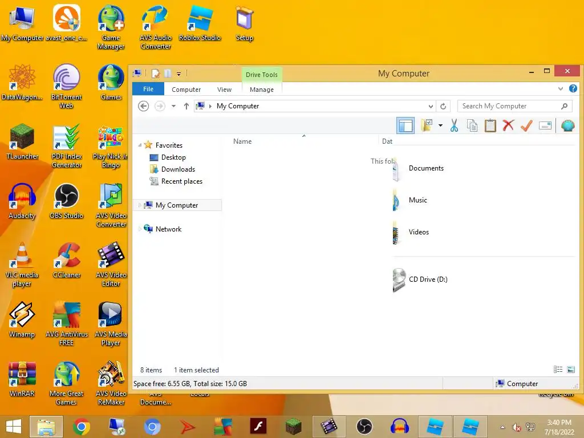The height and width of the screenshot is (438, 584).
Task: Open the BitTorrent Web desktop icon
Action: tap(66, 87)
